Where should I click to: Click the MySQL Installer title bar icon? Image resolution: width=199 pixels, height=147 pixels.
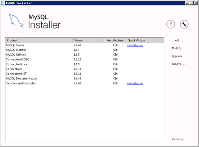[x=3, y=3]
